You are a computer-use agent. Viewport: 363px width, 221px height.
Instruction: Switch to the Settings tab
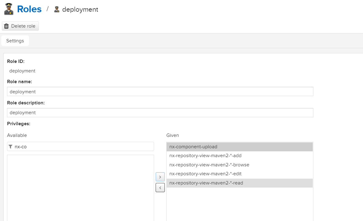tap(15, 41)
